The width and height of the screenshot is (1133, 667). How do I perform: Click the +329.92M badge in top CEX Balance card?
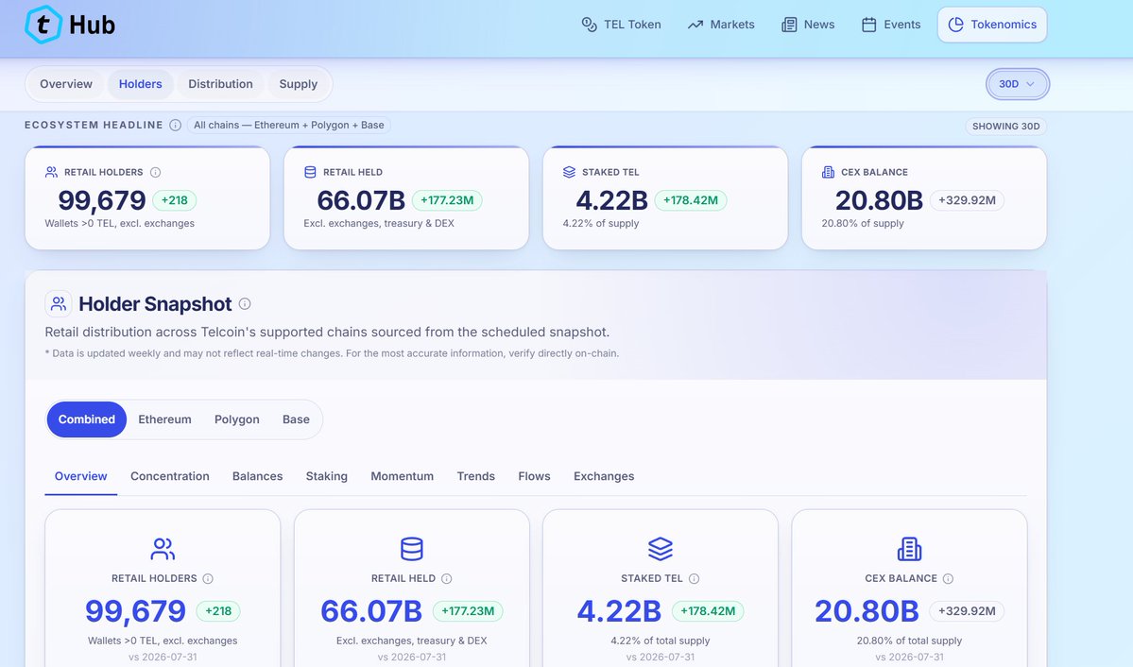tap(967, 200)
